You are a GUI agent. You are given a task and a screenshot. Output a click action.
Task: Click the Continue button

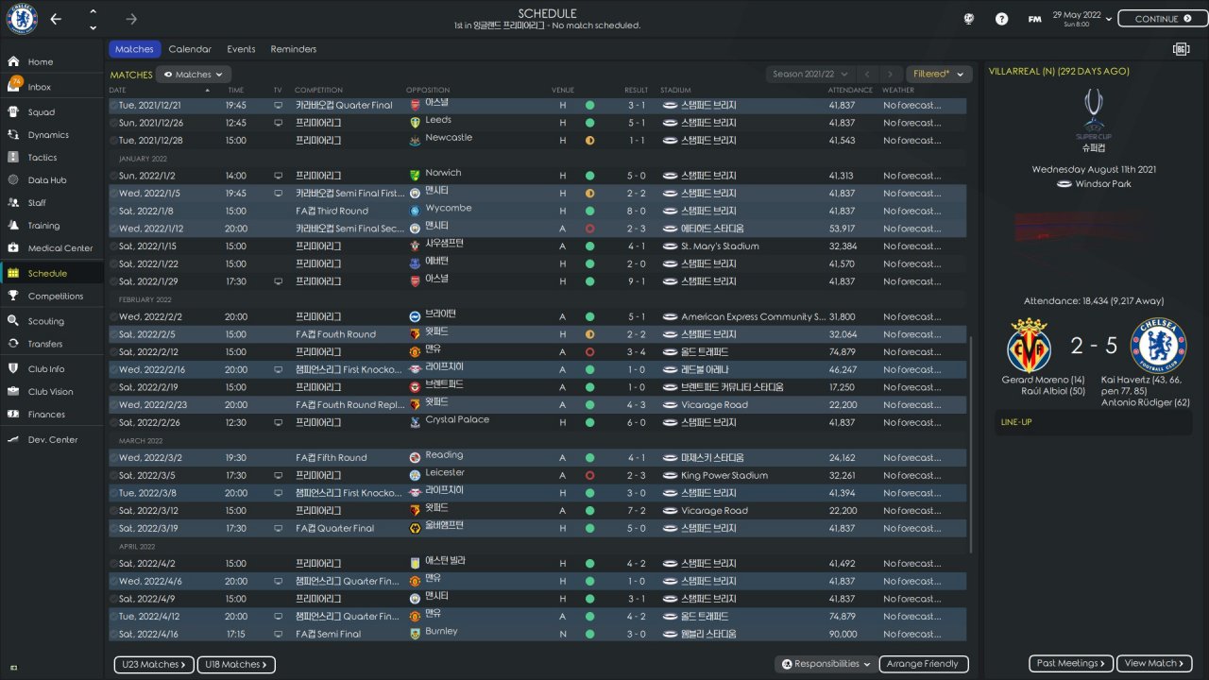point(1163,19)
